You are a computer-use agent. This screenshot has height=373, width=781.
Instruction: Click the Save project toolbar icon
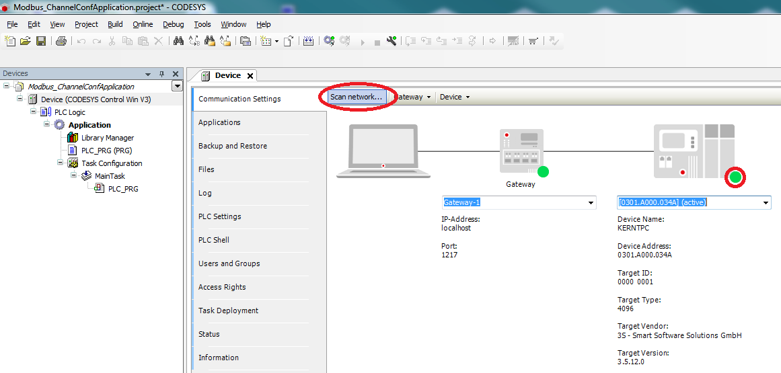tap(41, 41)
